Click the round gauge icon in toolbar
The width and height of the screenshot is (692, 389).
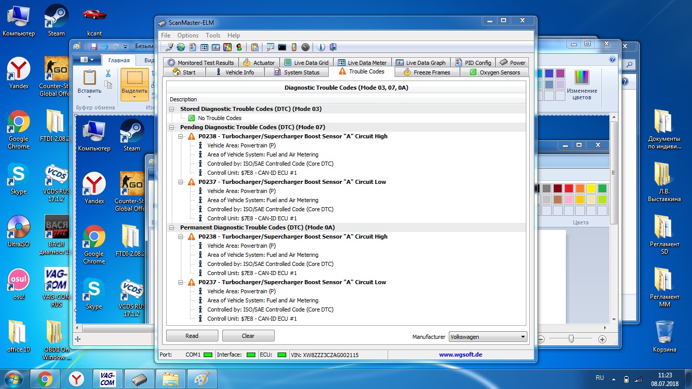tap(305, 47)
